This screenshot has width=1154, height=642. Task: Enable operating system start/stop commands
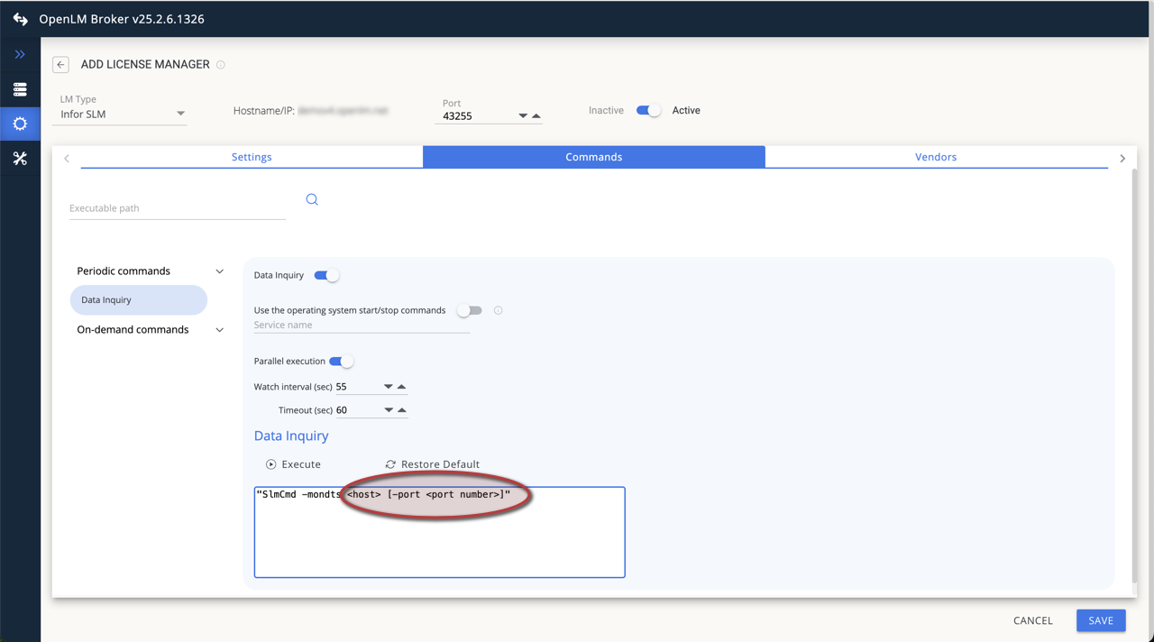[470, 309]
